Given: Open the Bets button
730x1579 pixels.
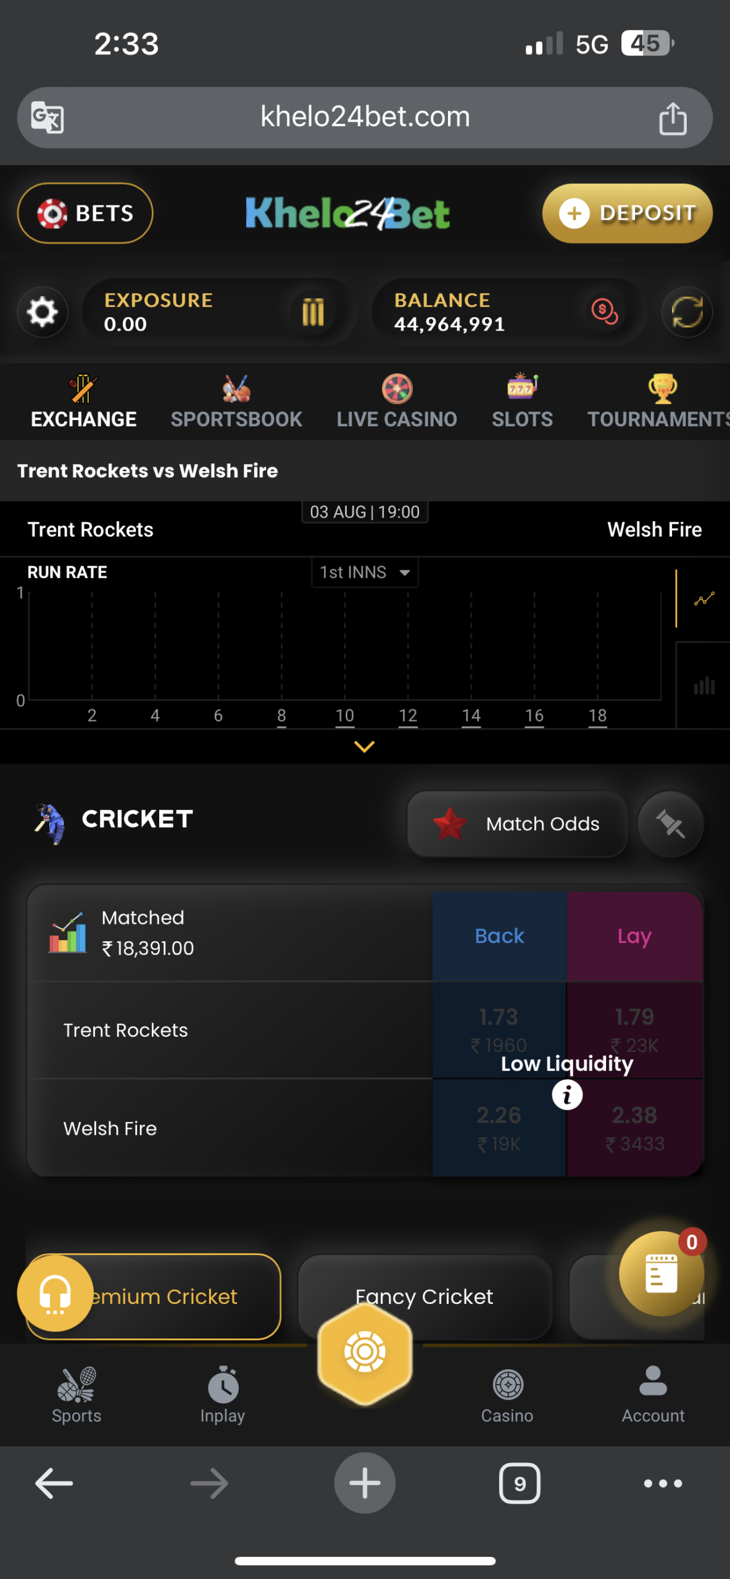Looking at the screenshot, I should (x=85, y=213).
